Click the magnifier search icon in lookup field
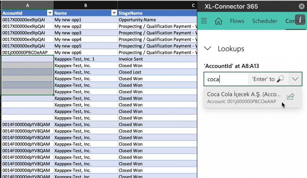 [x=280, y=79]
